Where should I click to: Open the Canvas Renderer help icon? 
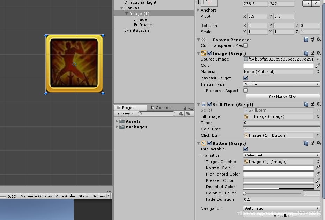pos(306,40)
